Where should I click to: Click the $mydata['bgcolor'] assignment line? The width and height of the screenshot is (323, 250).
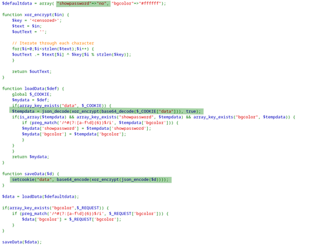point(74,134)
